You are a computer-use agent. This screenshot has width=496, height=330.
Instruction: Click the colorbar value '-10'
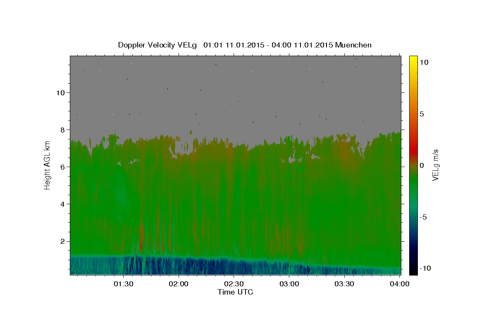(x=425, y=268)
